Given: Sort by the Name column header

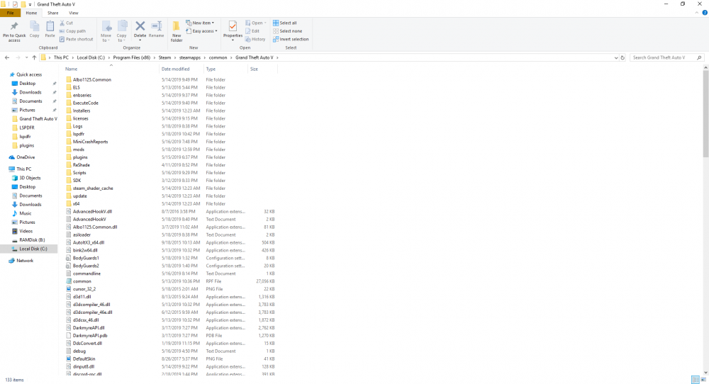Looking at the screenshot, I should point(111,69).
